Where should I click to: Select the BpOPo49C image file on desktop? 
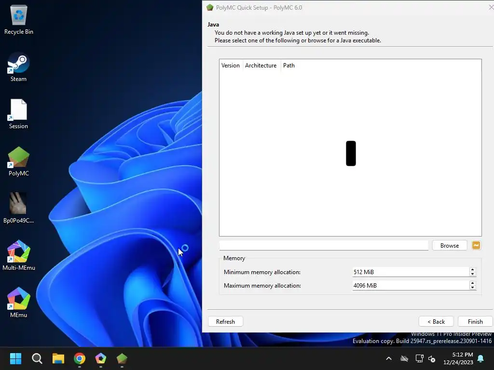click(x=19, y=208)
